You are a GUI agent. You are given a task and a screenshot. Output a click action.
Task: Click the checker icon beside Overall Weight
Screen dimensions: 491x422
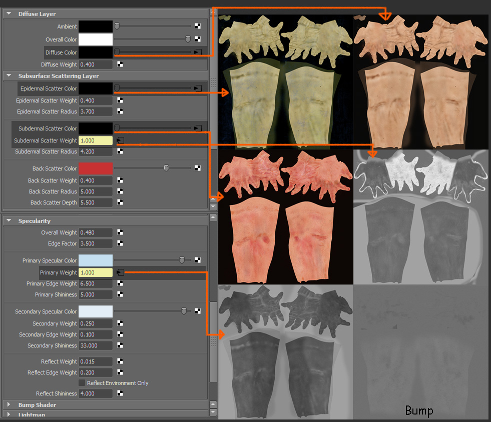[120, 232]
